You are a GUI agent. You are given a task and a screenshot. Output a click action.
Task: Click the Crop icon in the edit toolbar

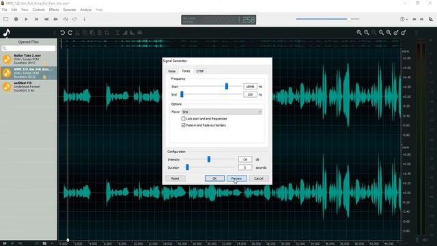pyautogui.click(x=107, y=33)
